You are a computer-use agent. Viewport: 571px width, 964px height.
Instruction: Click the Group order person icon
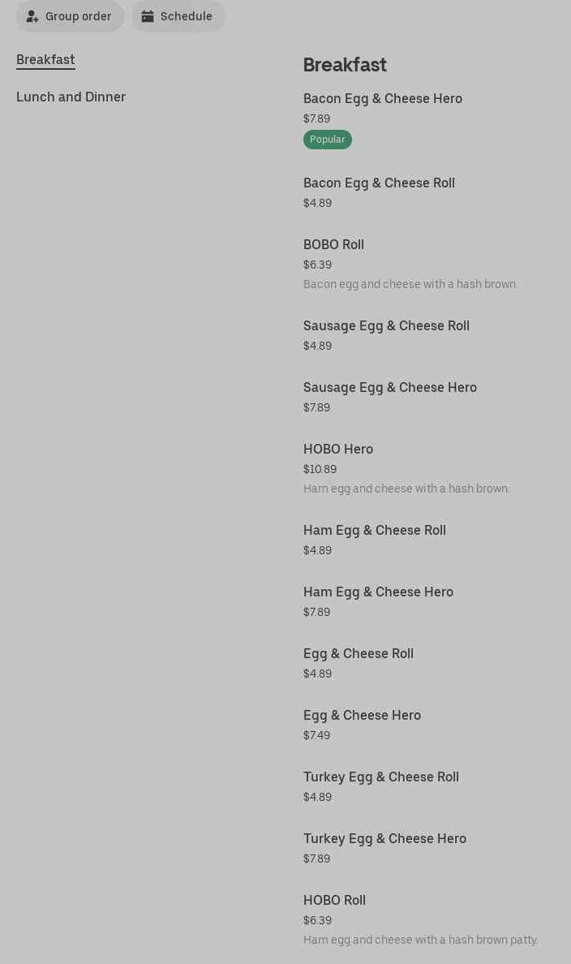[32, 16]
